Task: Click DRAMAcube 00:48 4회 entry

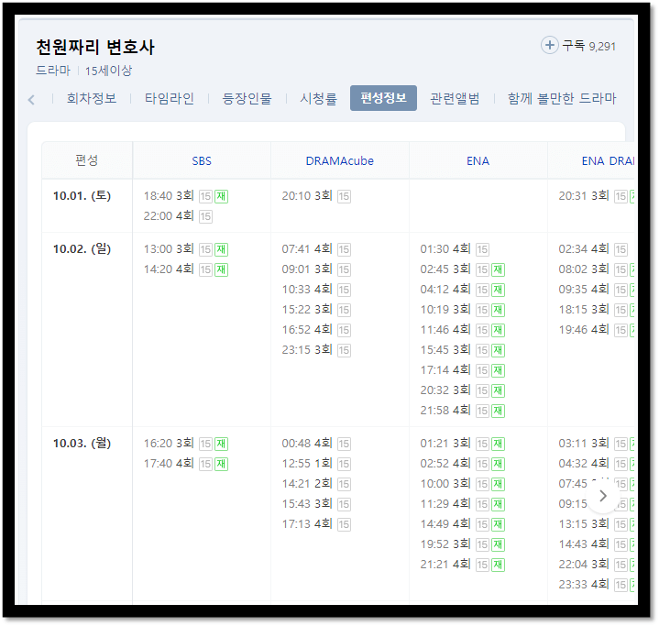Action: click(316, 443)
